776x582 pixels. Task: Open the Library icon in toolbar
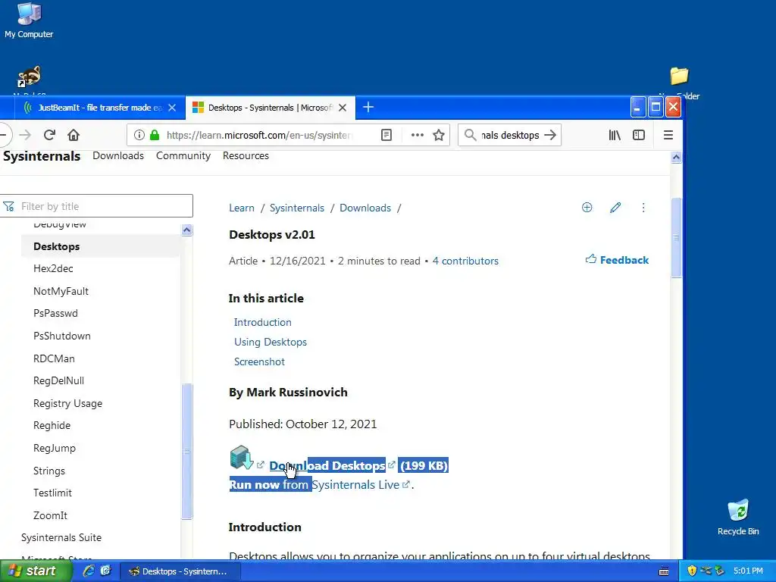(614, 135)
